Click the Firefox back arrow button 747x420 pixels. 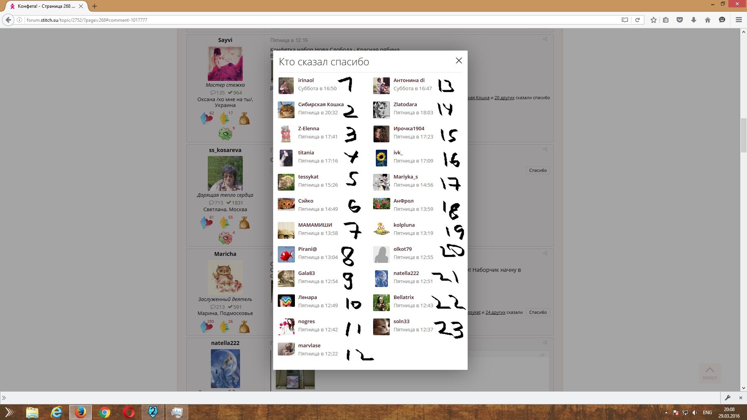click(8, 20)
